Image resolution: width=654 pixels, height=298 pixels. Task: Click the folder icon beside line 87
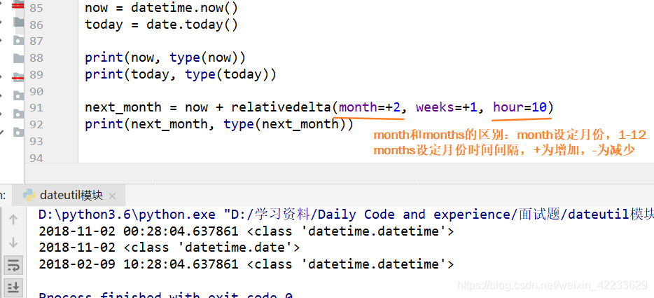[18, 41]
